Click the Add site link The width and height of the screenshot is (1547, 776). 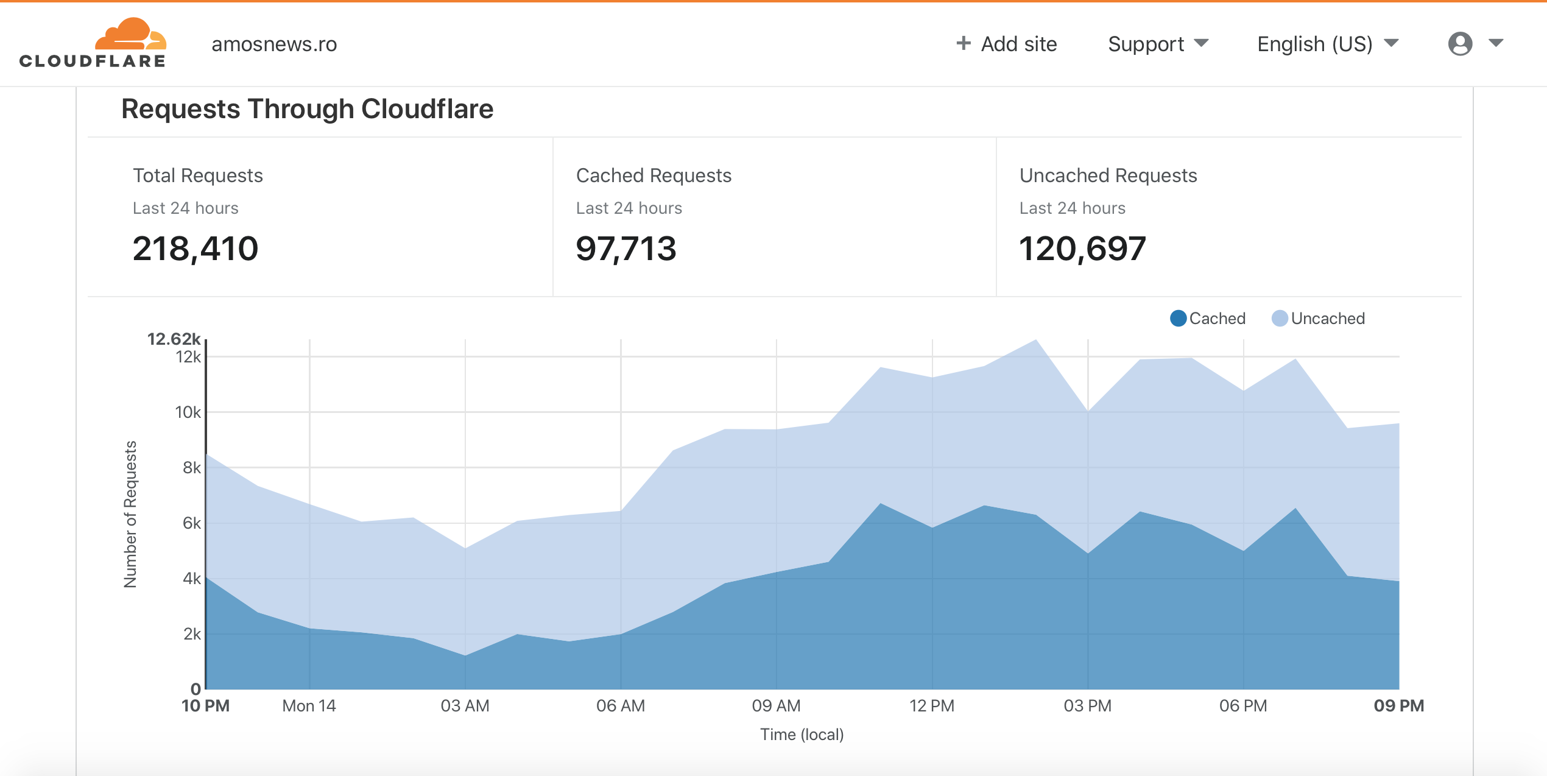pyautogui.click(x=1018, y=44)
